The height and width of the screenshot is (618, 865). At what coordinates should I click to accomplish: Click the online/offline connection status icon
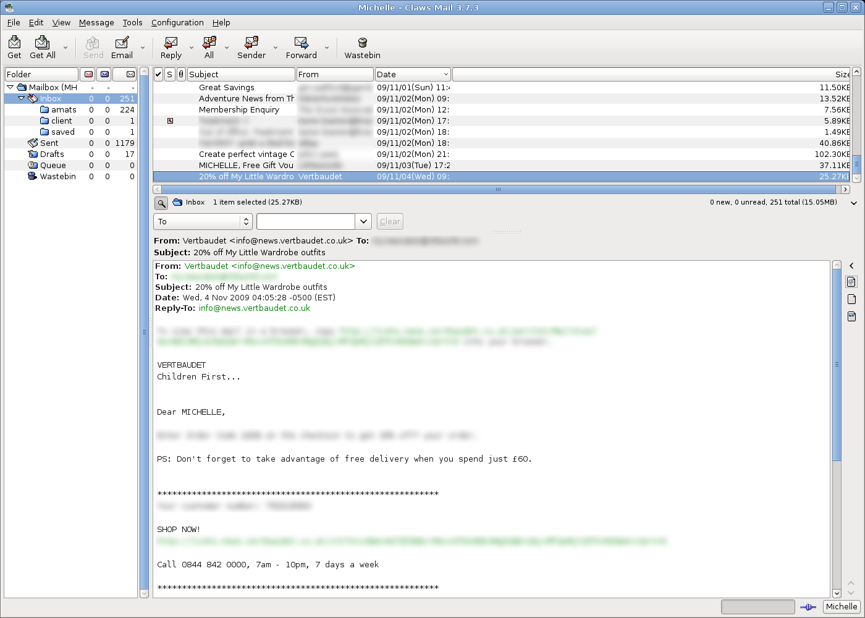click(808, 607)
